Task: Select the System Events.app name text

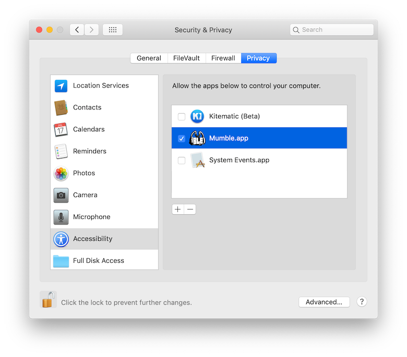Action: 239,160
